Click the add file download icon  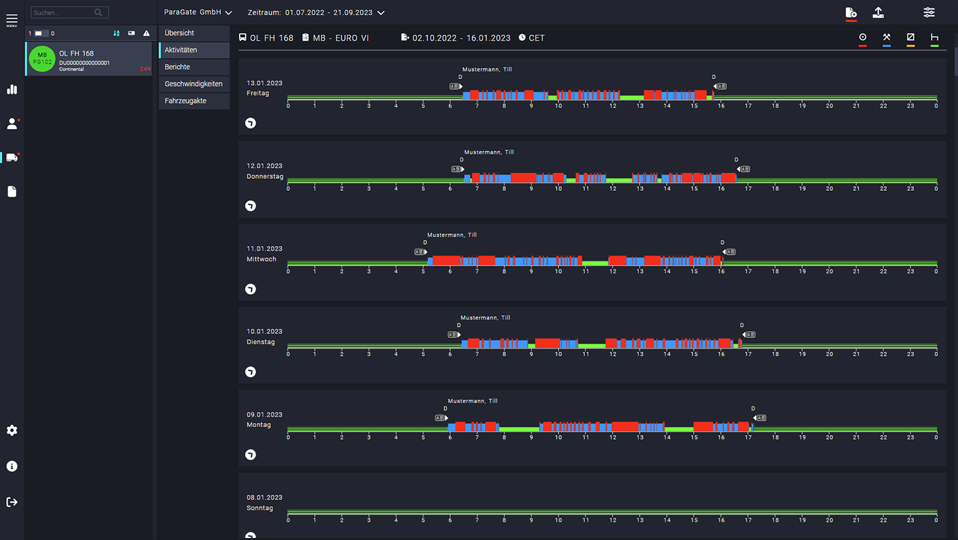point(850,13)
